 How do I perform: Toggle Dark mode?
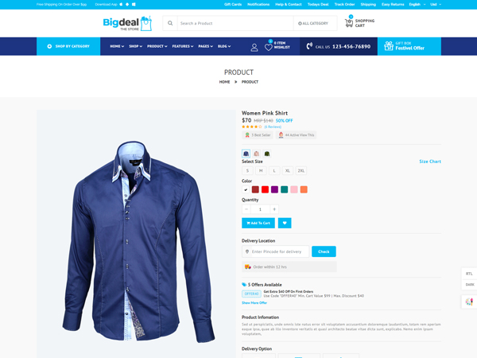(x=469, y=285)
